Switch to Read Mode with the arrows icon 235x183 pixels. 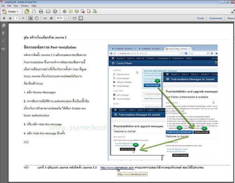tap(233, 11)
